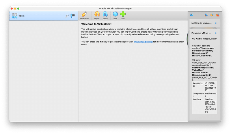Screen dimensions: 231x134
Task: Minimize the VirtualBox Manager window
Action: pos(15,9)
